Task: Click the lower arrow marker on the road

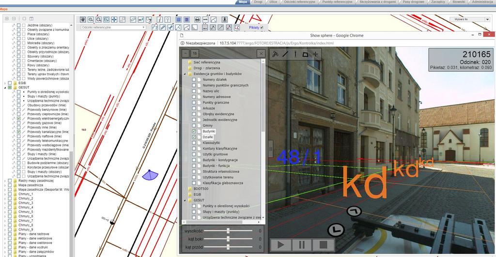Action: (x=336, y=229)
